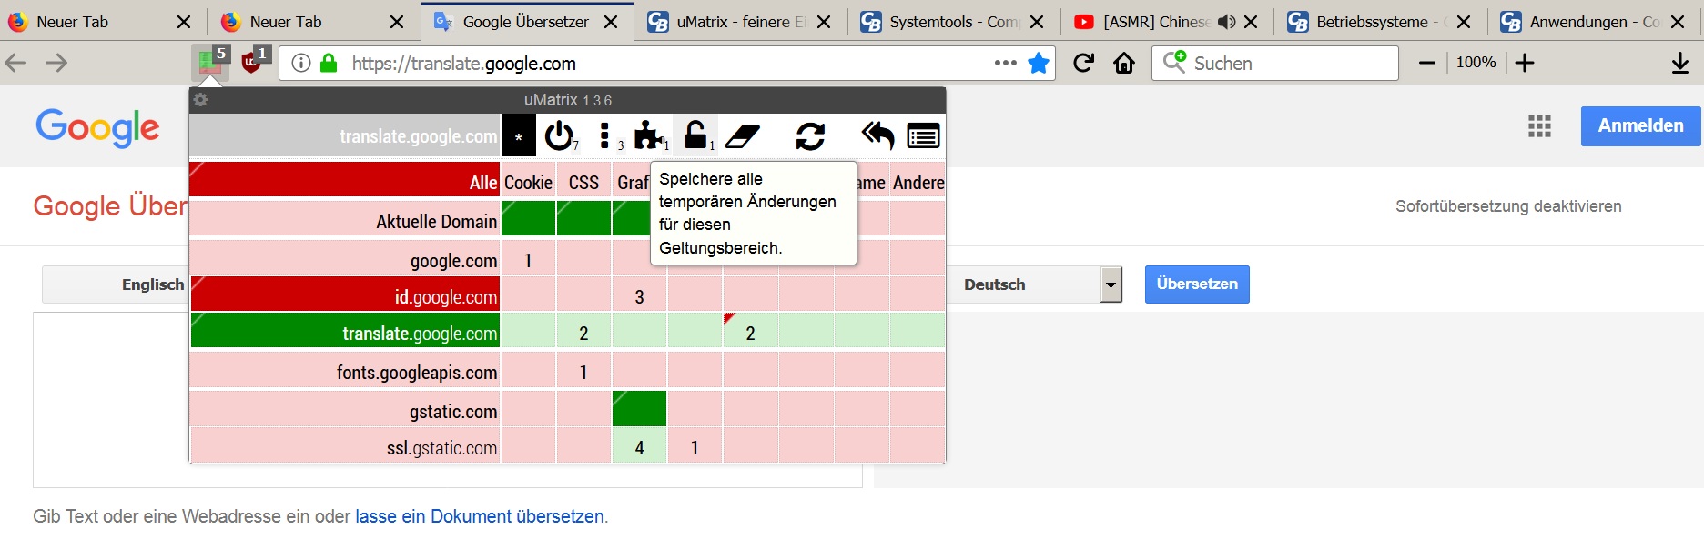Save temporary changes with padlock icon
1704x549 pixels.
click(695, 135)
